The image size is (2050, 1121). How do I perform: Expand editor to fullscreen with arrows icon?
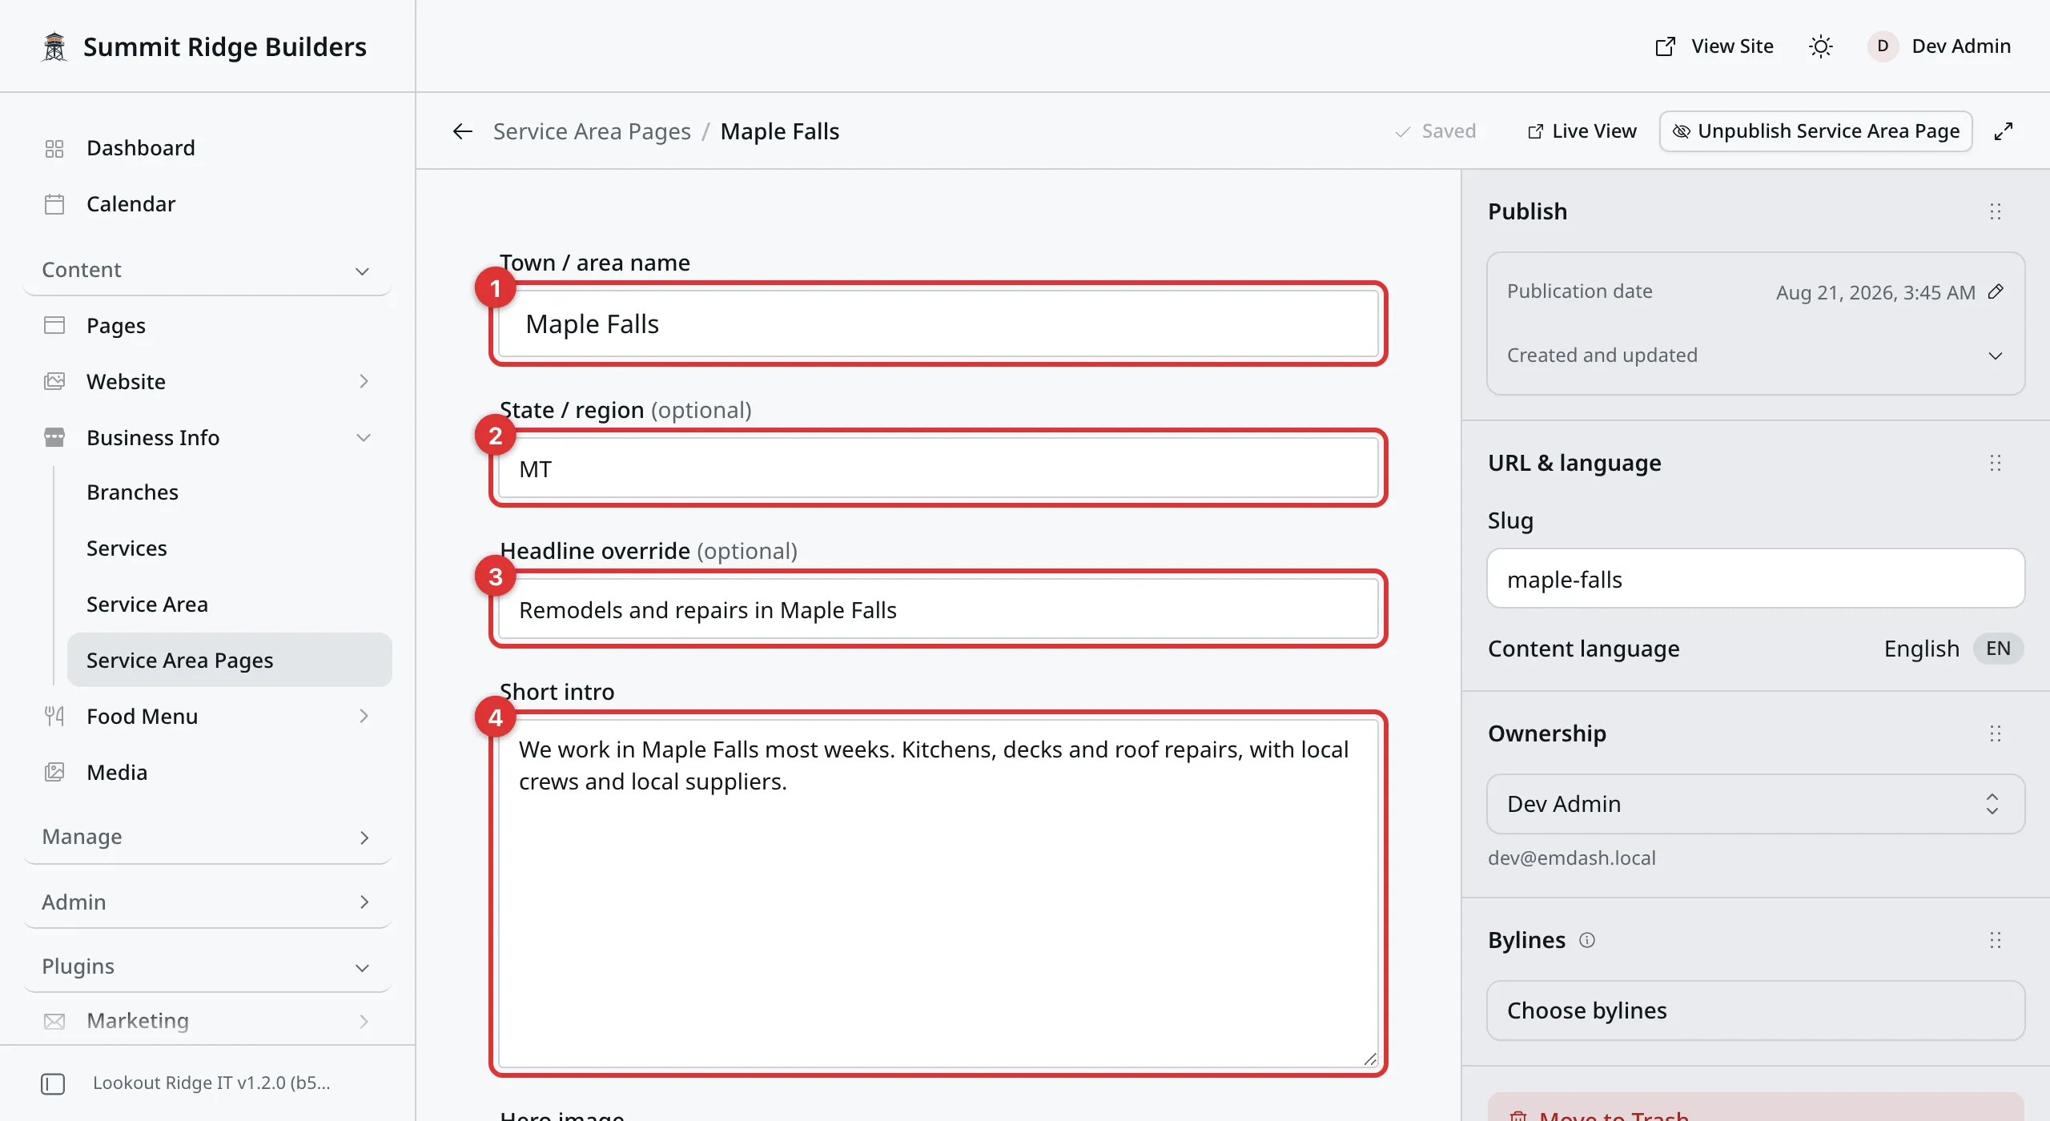point(2004,131)
